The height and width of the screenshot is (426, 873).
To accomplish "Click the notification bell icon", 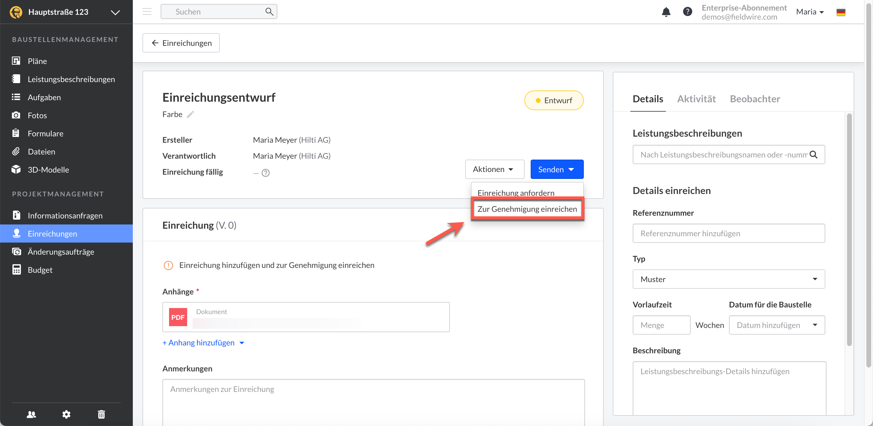I will pos(666,12).
